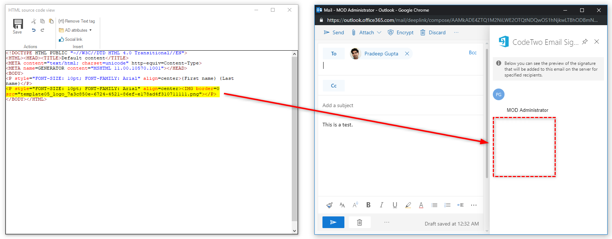Open the Font size icon

point(342,205)
